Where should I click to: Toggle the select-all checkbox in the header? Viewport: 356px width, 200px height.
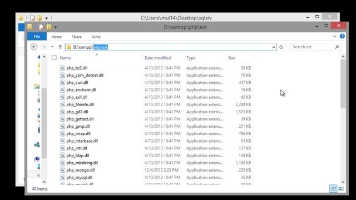54,58
